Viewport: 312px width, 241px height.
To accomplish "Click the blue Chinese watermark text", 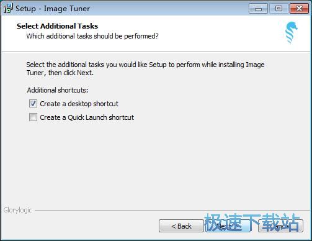I will [x=252, y=222].
